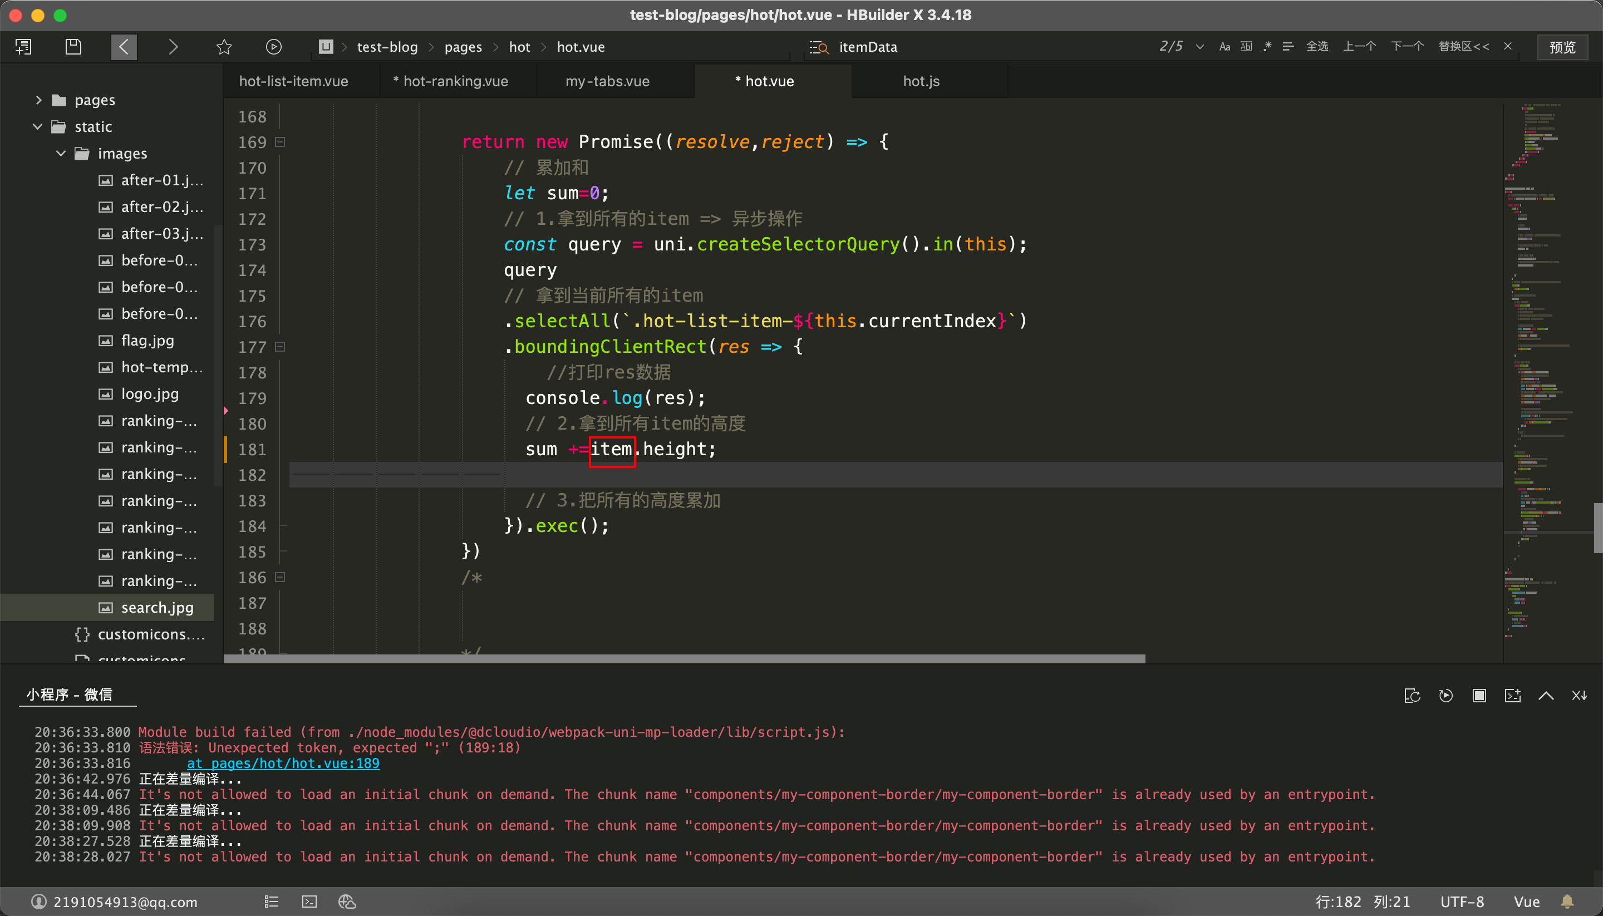Click the code minimap on right
This screenshot has width=1603, height=916.
[1548, 377]
